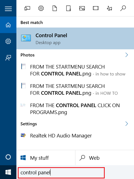Open Feedback in left sidebar
The height and width of the screenshot is (179, 134).
tap(8, 58)
